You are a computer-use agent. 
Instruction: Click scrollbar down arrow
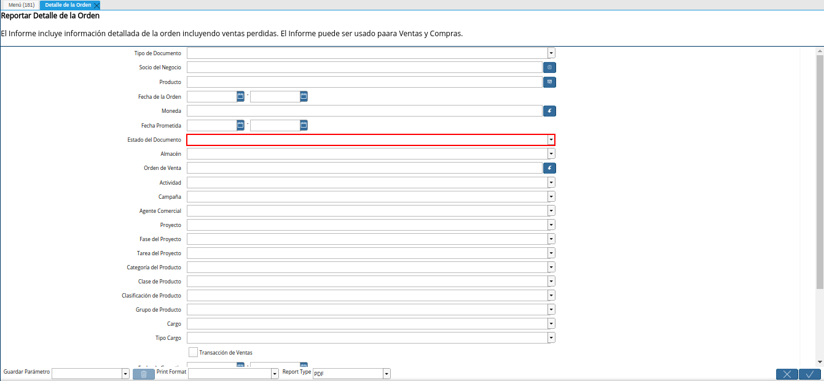(820, 362)
